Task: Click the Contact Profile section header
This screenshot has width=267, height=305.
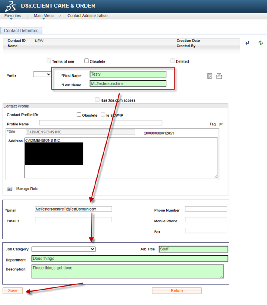Action: coord(115,106)
